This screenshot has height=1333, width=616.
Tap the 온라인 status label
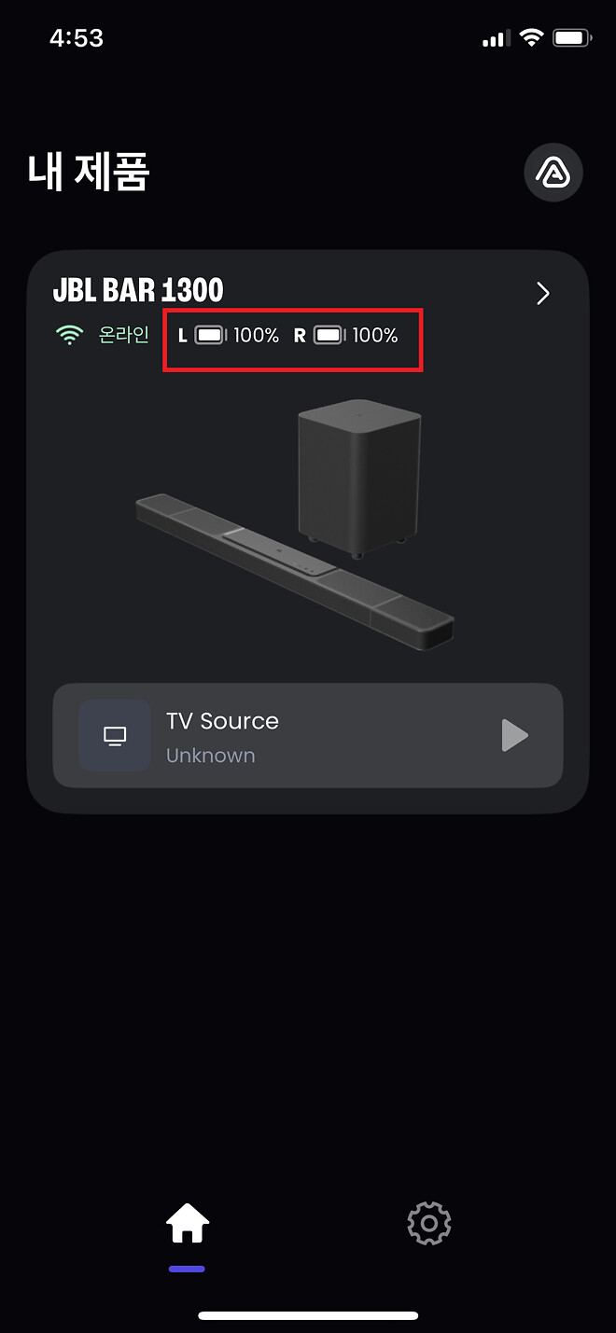[124, 335]
